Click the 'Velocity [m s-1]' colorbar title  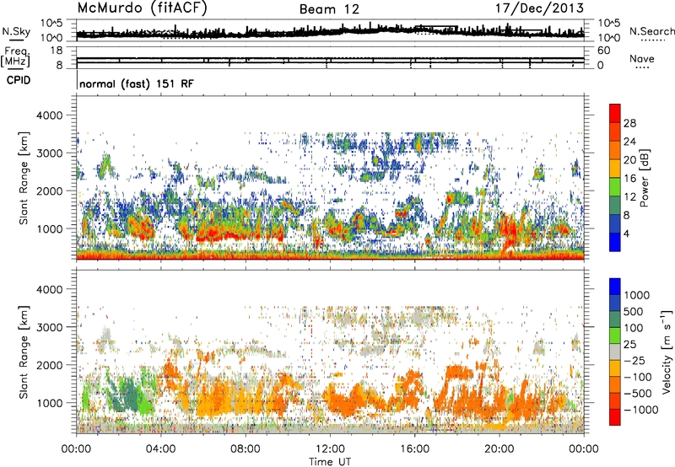(667, 351)
